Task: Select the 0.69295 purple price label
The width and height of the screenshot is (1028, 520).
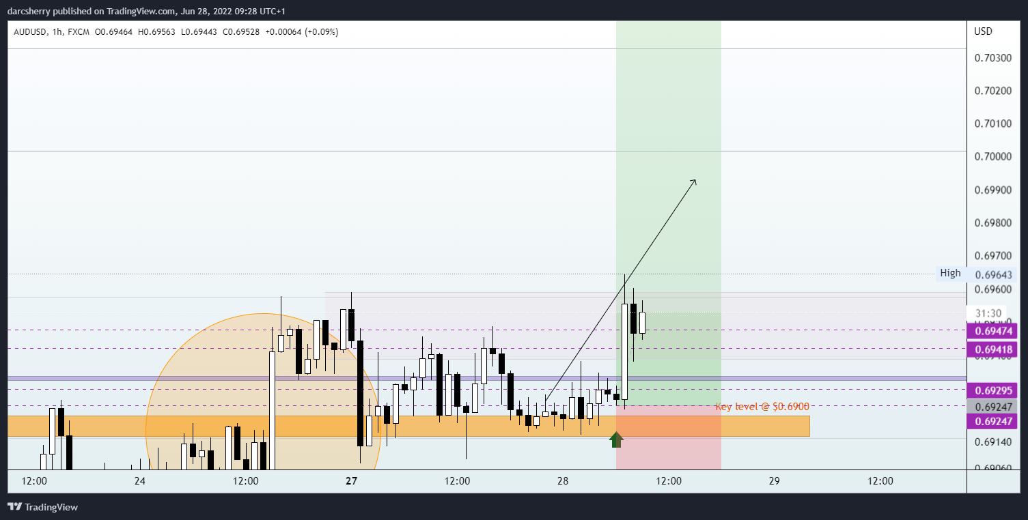Action: click(992, 391)
